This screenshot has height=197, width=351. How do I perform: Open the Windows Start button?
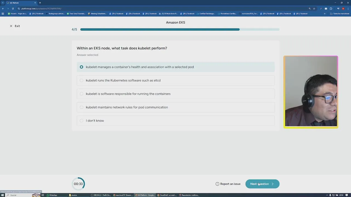(2, 195)
